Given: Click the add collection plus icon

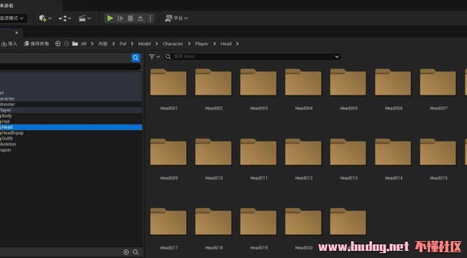Looking at the screenshot, I should (126, 252).
